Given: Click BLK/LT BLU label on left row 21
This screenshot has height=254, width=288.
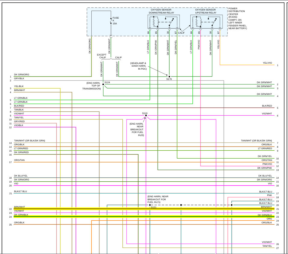Looking at the screenshot, I should [x=20, y=191].
